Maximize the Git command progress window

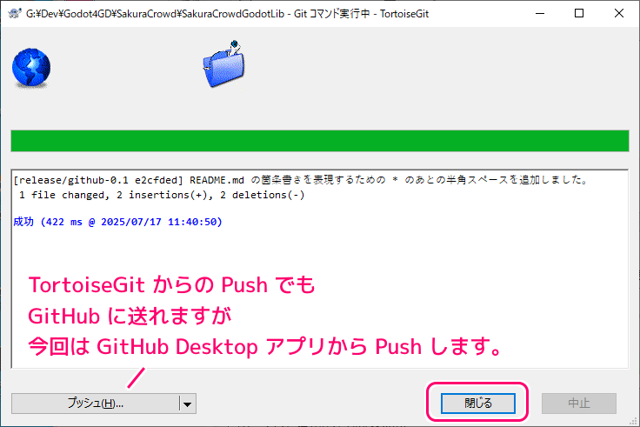[x=579, y=13]
